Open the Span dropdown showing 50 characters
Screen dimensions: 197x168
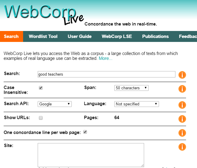click(x=131, y=88)
